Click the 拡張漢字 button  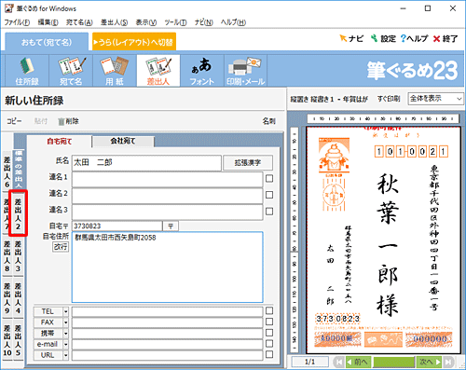pyautogui.click(x=248, y=162)
